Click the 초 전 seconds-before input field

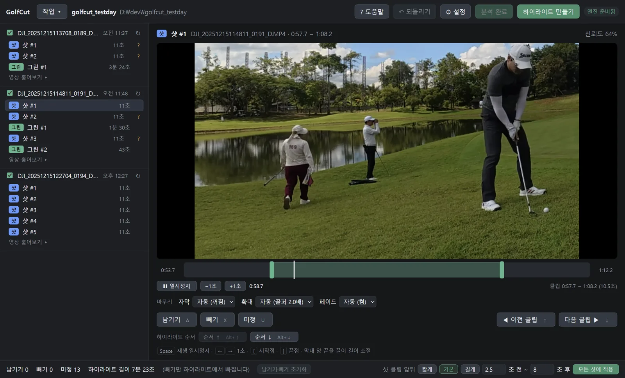click(x=494, y=369)
